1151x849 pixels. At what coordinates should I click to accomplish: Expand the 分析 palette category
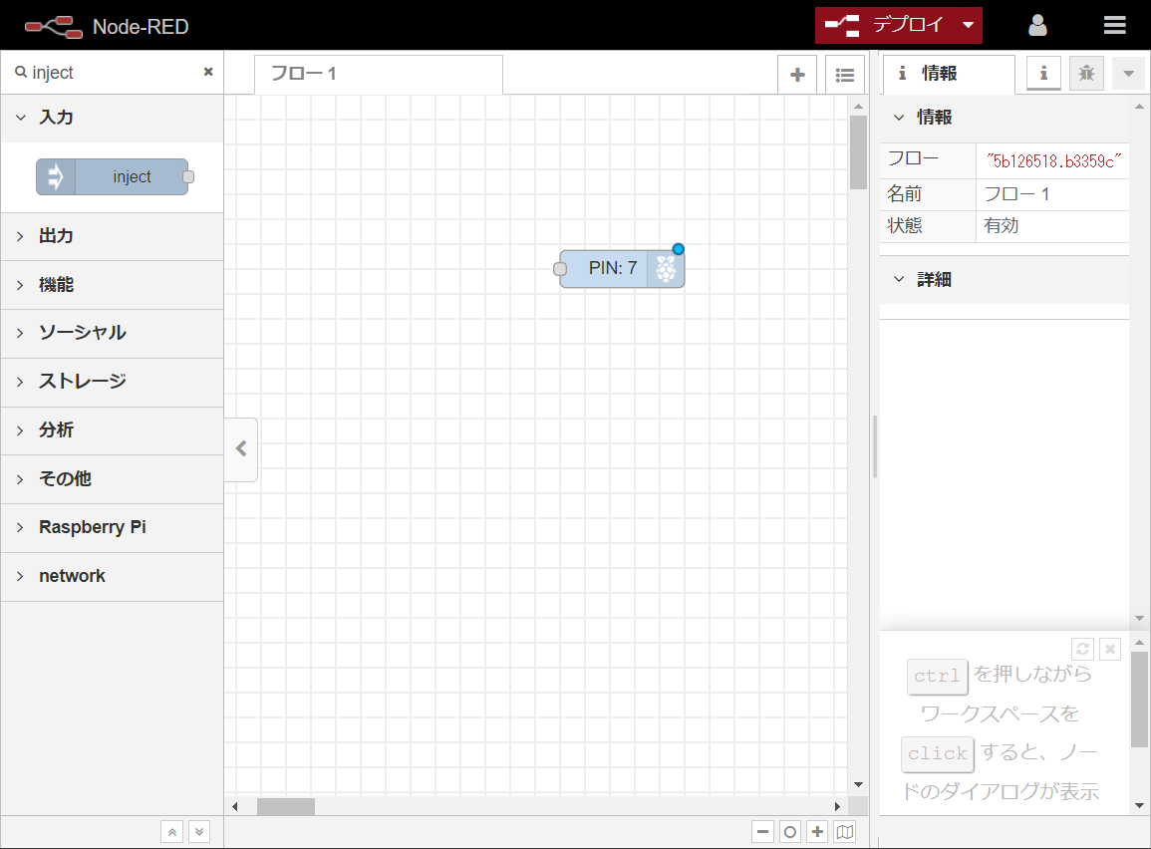(113, 430)
